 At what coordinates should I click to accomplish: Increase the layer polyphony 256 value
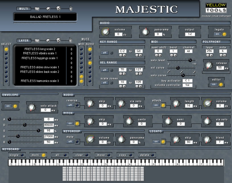click(211, 55)
